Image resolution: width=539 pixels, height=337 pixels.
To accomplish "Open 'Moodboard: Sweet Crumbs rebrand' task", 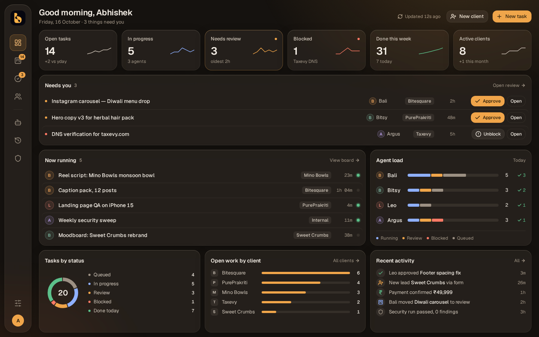I will (x=202, y=235).
